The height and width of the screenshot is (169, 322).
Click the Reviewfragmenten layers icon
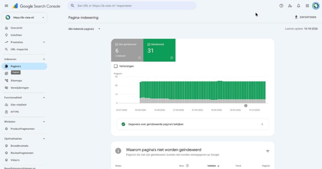tap(6, 153)
